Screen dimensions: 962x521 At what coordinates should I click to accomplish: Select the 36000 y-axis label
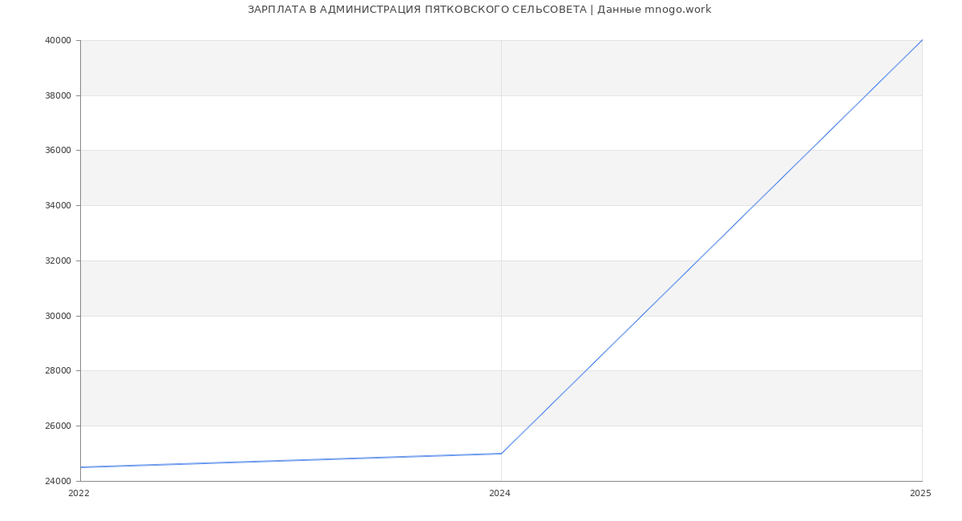coord(58,151)
